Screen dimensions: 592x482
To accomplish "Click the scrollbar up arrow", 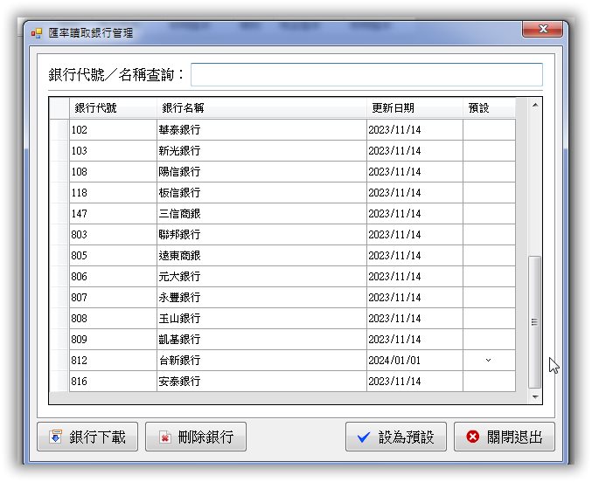I will pyautogui.click(x=535, y=106).
